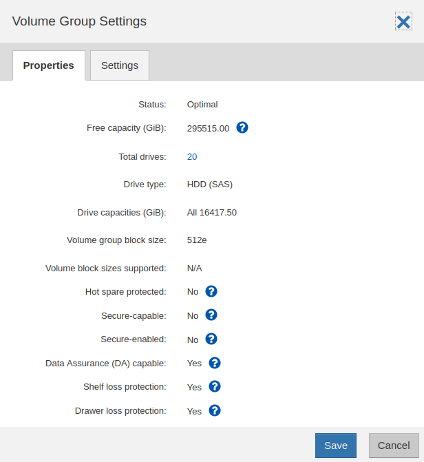
Task: Click the 512e block size value
Action: tap(197, 240)
